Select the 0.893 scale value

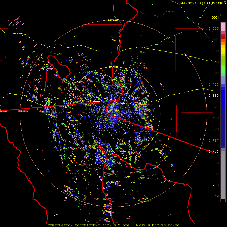(214, 51)
